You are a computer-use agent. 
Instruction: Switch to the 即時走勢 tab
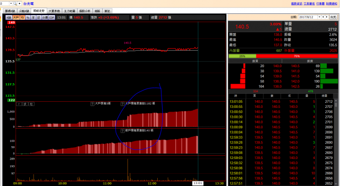[39, 11]
